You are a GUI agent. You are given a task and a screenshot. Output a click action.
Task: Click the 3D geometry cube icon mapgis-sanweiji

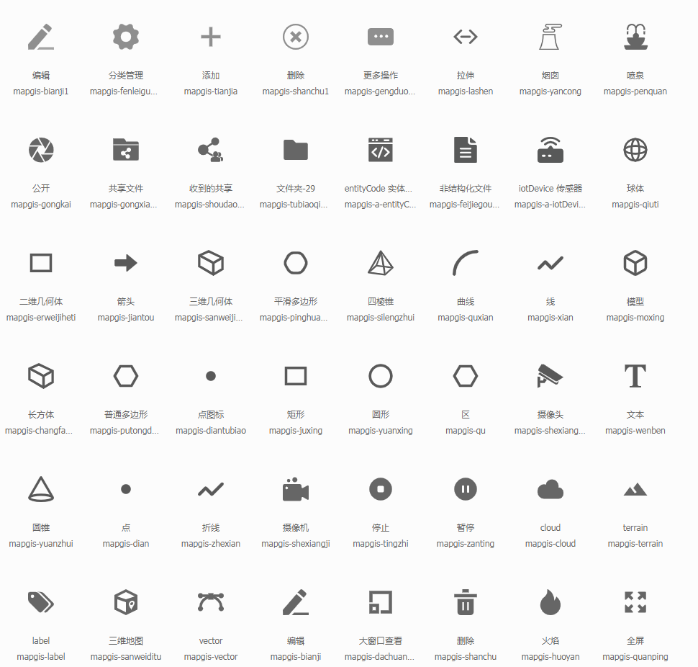tap(211, 263)
